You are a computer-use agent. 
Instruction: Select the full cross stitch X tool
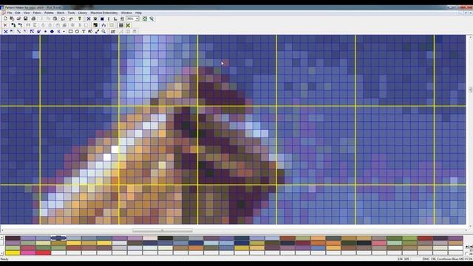[x=5, y=31]
